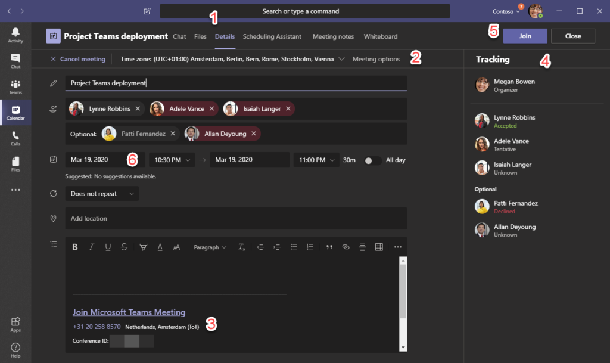Image resolution: width=610 pixels, height=363 pixels.
Task: Apply Italic formatting
Action: click(91, 247)
